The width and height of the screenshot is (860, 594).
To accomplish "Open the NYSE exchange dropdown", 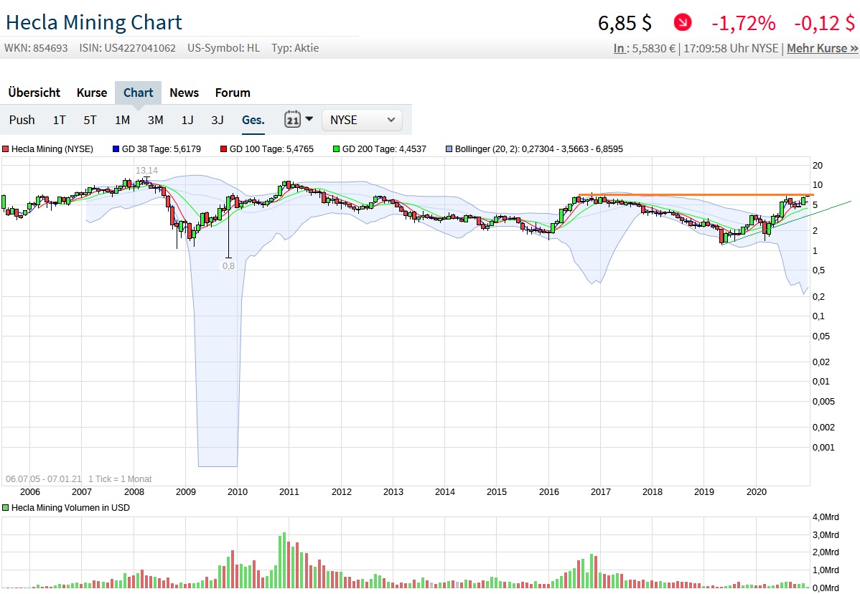I will click(x=362, y=120).
